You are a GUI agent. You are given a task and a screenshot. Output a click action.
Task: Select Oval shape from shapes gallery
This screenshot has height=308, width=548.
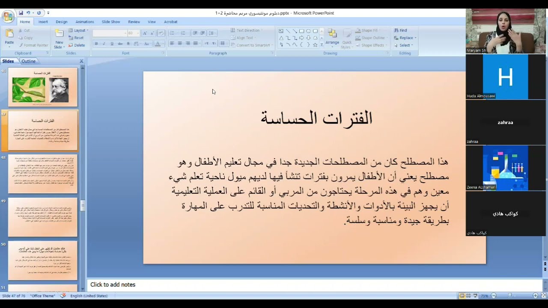(x=309, y=31)
